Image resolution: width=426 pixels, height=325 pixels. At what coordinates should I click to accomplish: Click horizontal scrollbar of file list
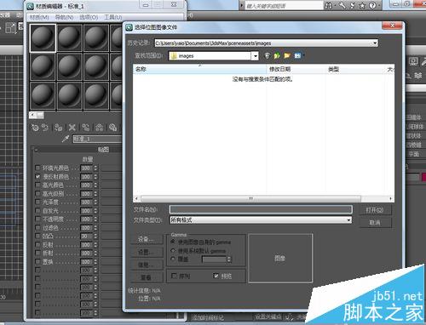click(250, 198)
